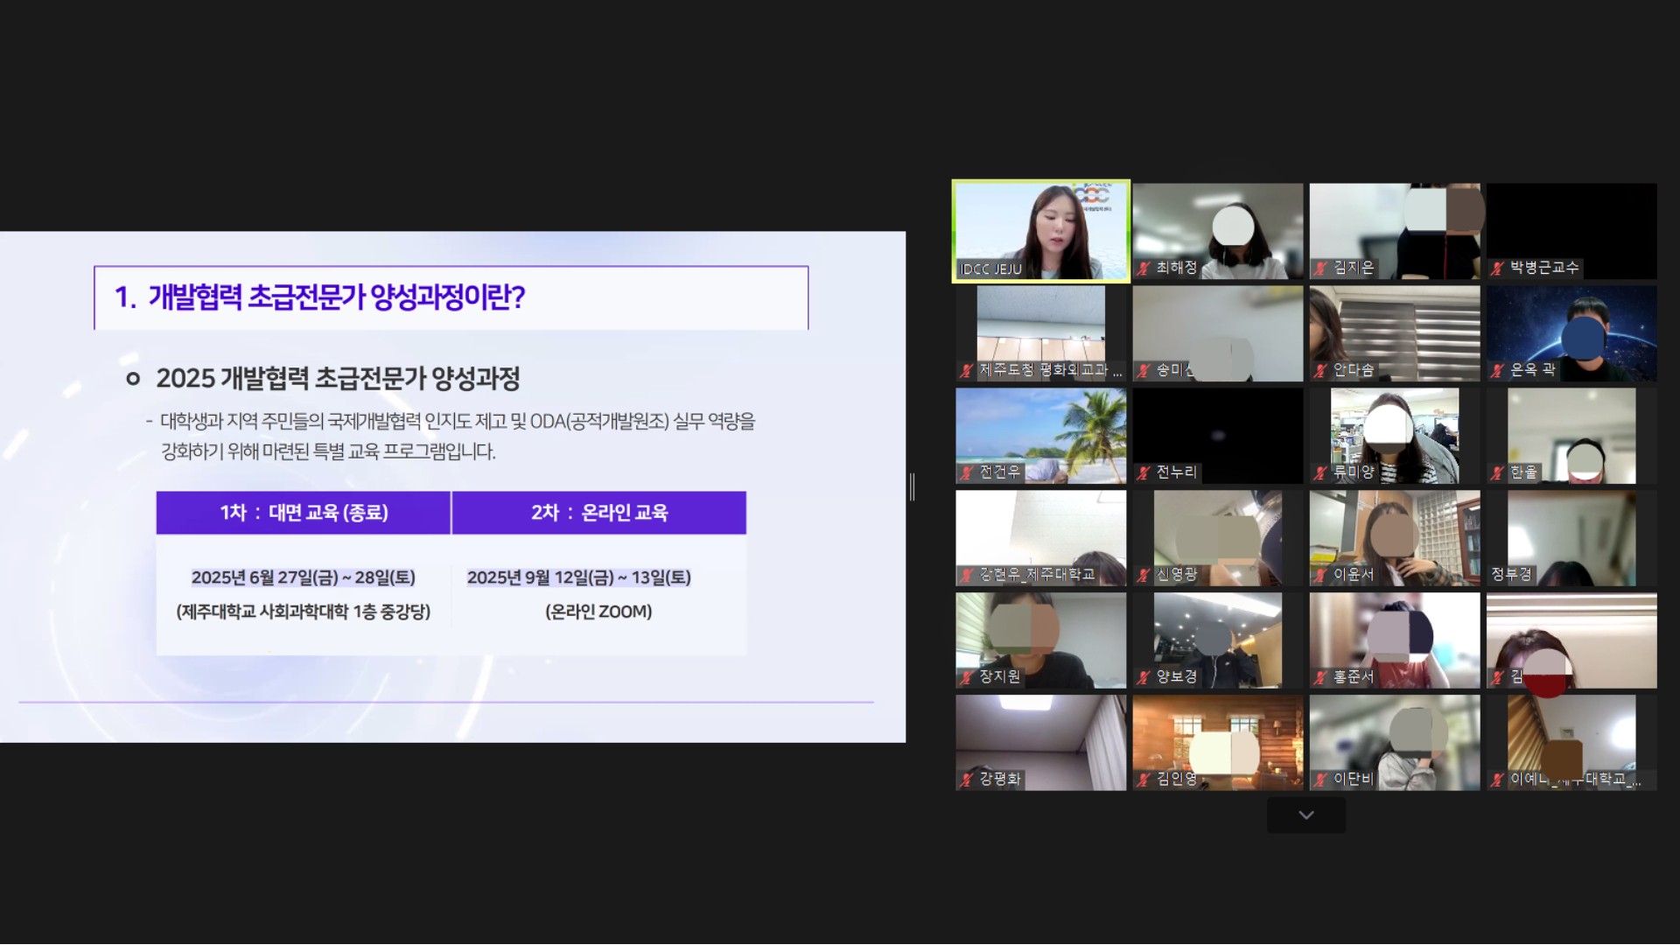
Task: Click the slide's 1차 대면 교육 header
Action: coord(304,513)
